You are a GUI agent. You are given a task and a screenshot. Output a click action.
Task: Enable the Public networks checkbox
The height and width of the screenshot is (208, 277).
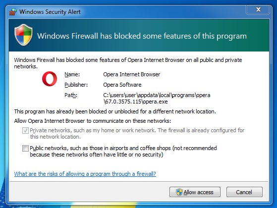click(x=25, y=148)
